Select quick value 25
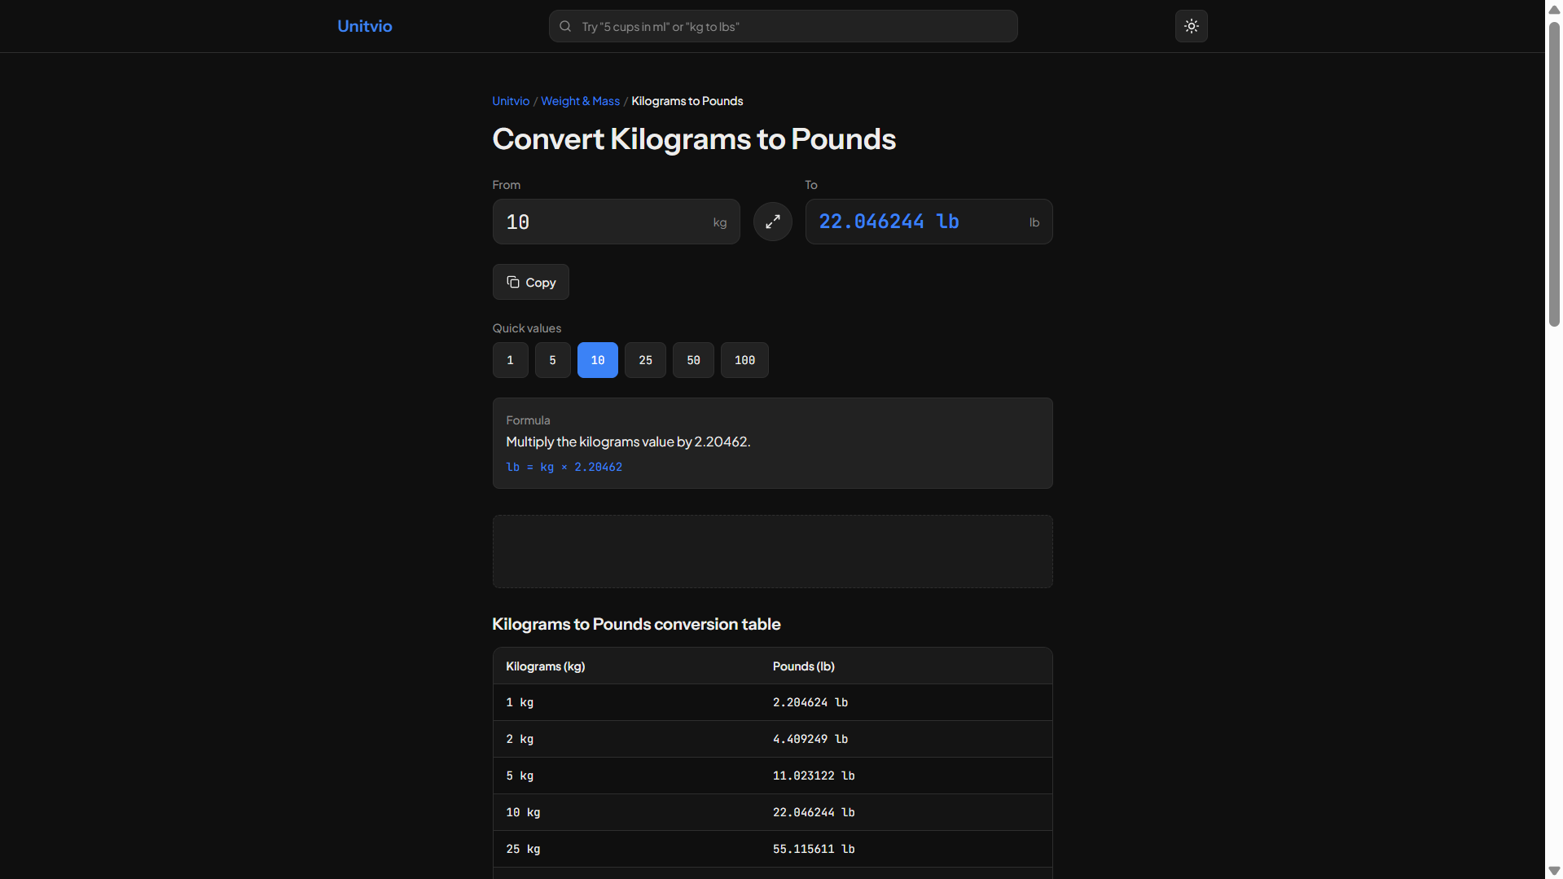This screenshot has height=879, width=1563. coord(645,360)
